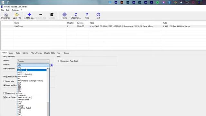Choose VCD in the format list
Image resolution: width=206 pixels, height=116 pixels.
32,110
